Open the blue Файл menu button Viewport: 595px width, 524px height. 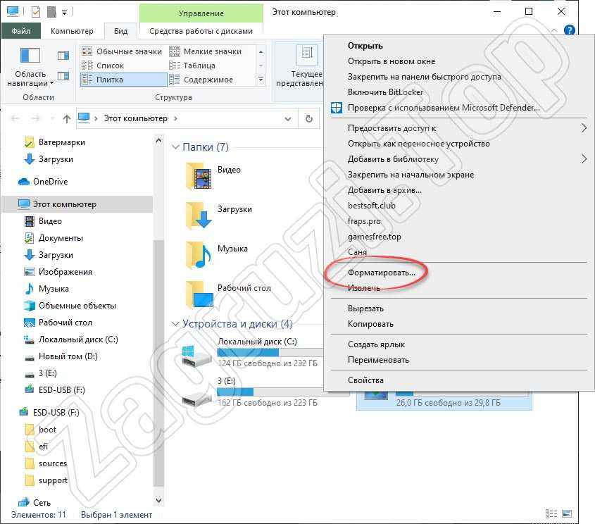click(20, 31)
